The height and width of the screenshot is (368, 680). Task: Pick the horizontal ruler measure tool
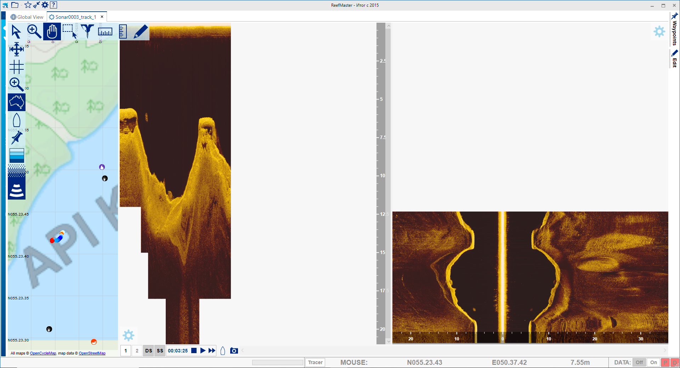point(105,32)
